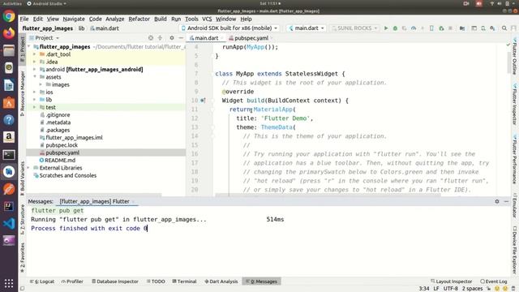Screen dimensions: 519x292
Task: Open the Database Inspector tool window
Action: pos(115,281)
